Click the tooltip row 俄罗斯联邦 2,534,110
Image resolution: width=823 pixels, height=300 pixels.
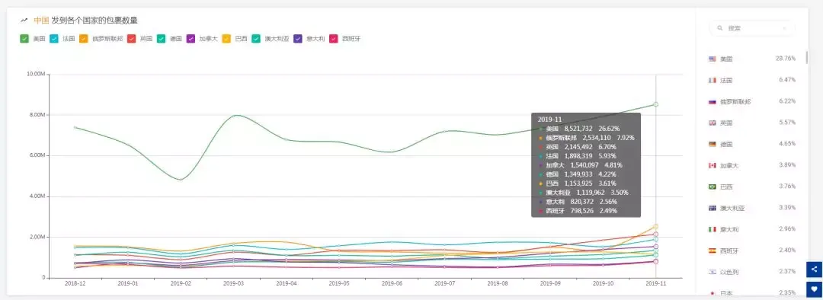coord(586,137)
